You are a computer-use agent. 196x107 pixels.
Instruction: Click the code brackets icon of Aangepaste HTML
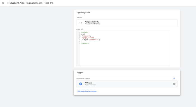click(81, 23)
